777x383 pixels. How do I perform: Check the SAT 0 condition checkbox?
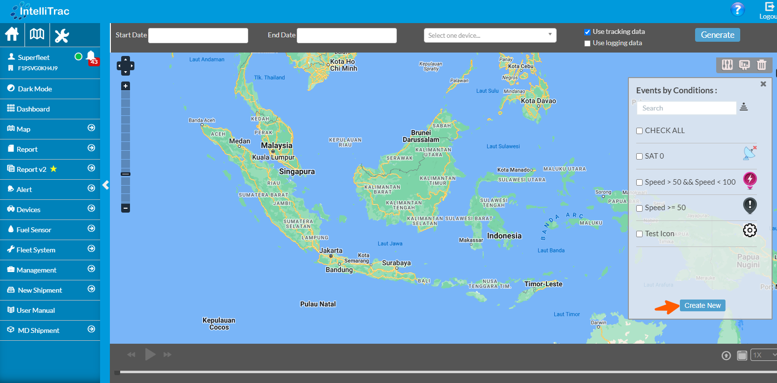coord(640,156)
